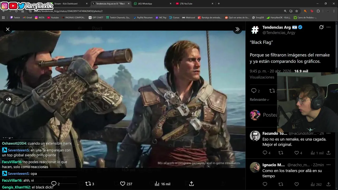Open the EmojiDB bookmark
Image resolution: width=338 pixels, height=190 pixels.
[258, 18]
